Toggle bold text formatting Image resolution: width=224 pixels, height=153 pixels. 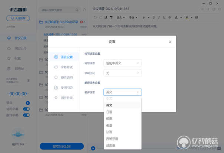click(x=154, y=17)
